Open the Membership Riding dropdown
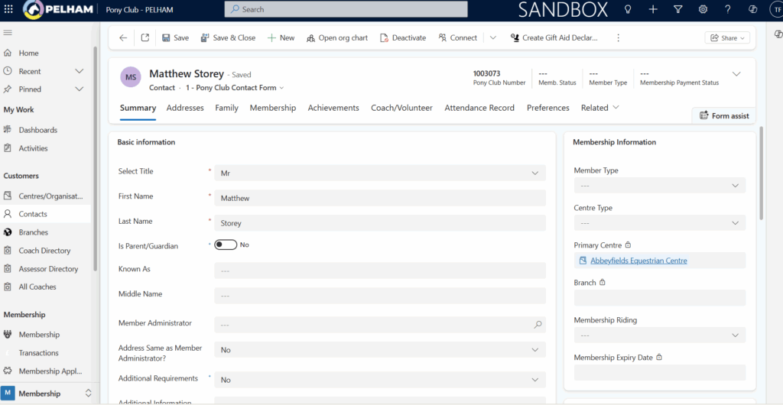This screenshot has width=783, height=405. click(659, 335)
